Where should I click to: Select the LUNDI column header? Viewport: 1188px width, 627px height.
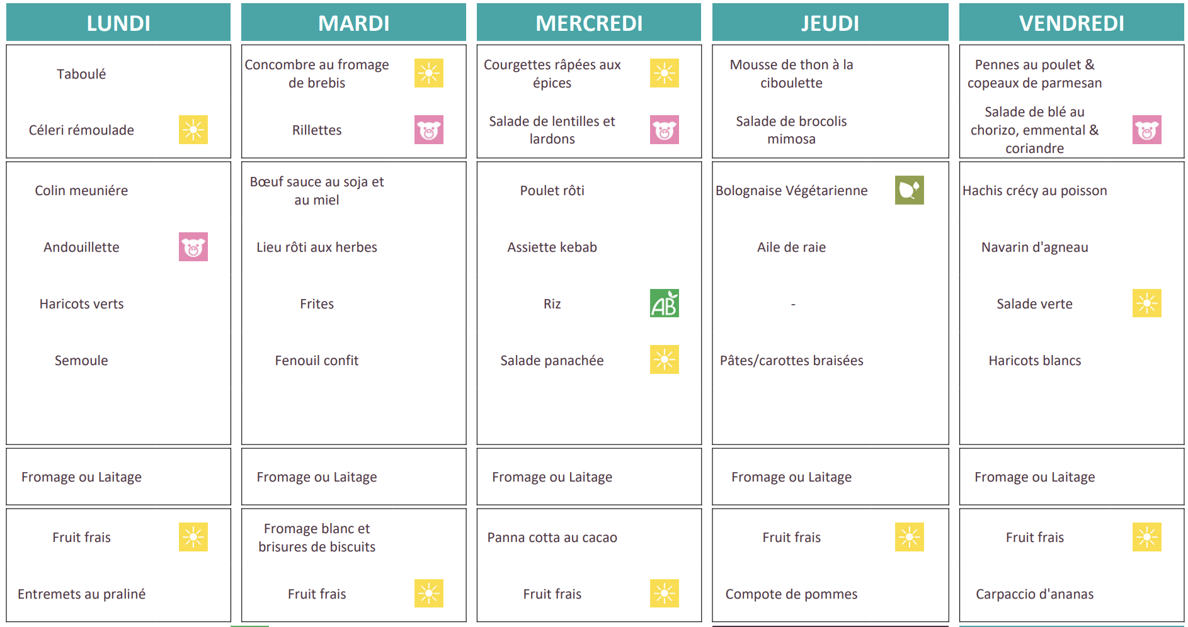[x=118, y=23]
